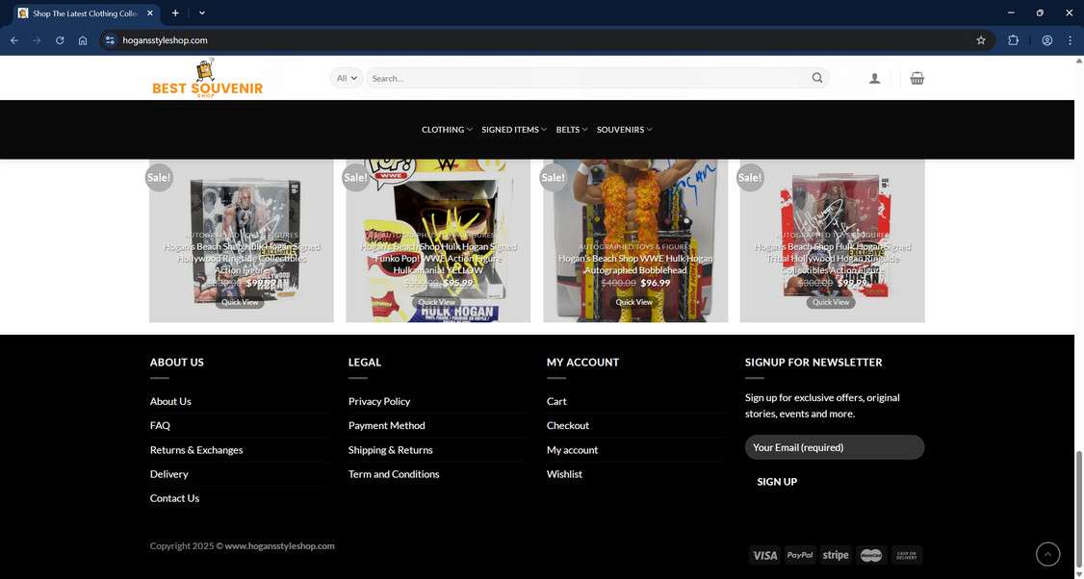The width and height of the screenshot is (1084, 579).
Task: Open Shipping & Returns link
Action: click(x=391, y=449)
